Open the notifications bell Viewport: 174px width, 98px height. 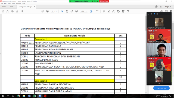pyautogui.click(x=161, y=7)
